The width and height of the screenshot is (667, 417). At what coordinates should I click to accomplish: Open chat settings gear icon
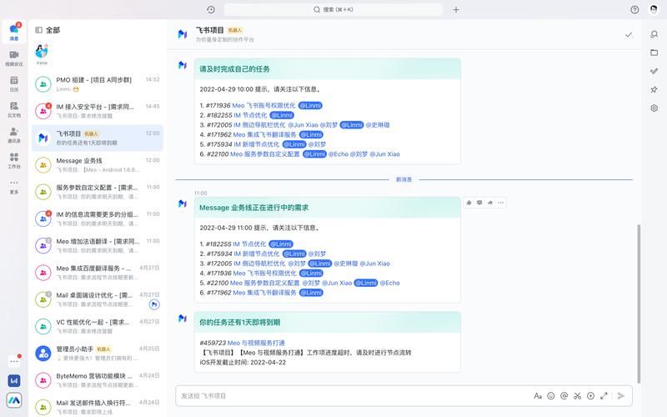pyautogui.click(x=654, y=108)
